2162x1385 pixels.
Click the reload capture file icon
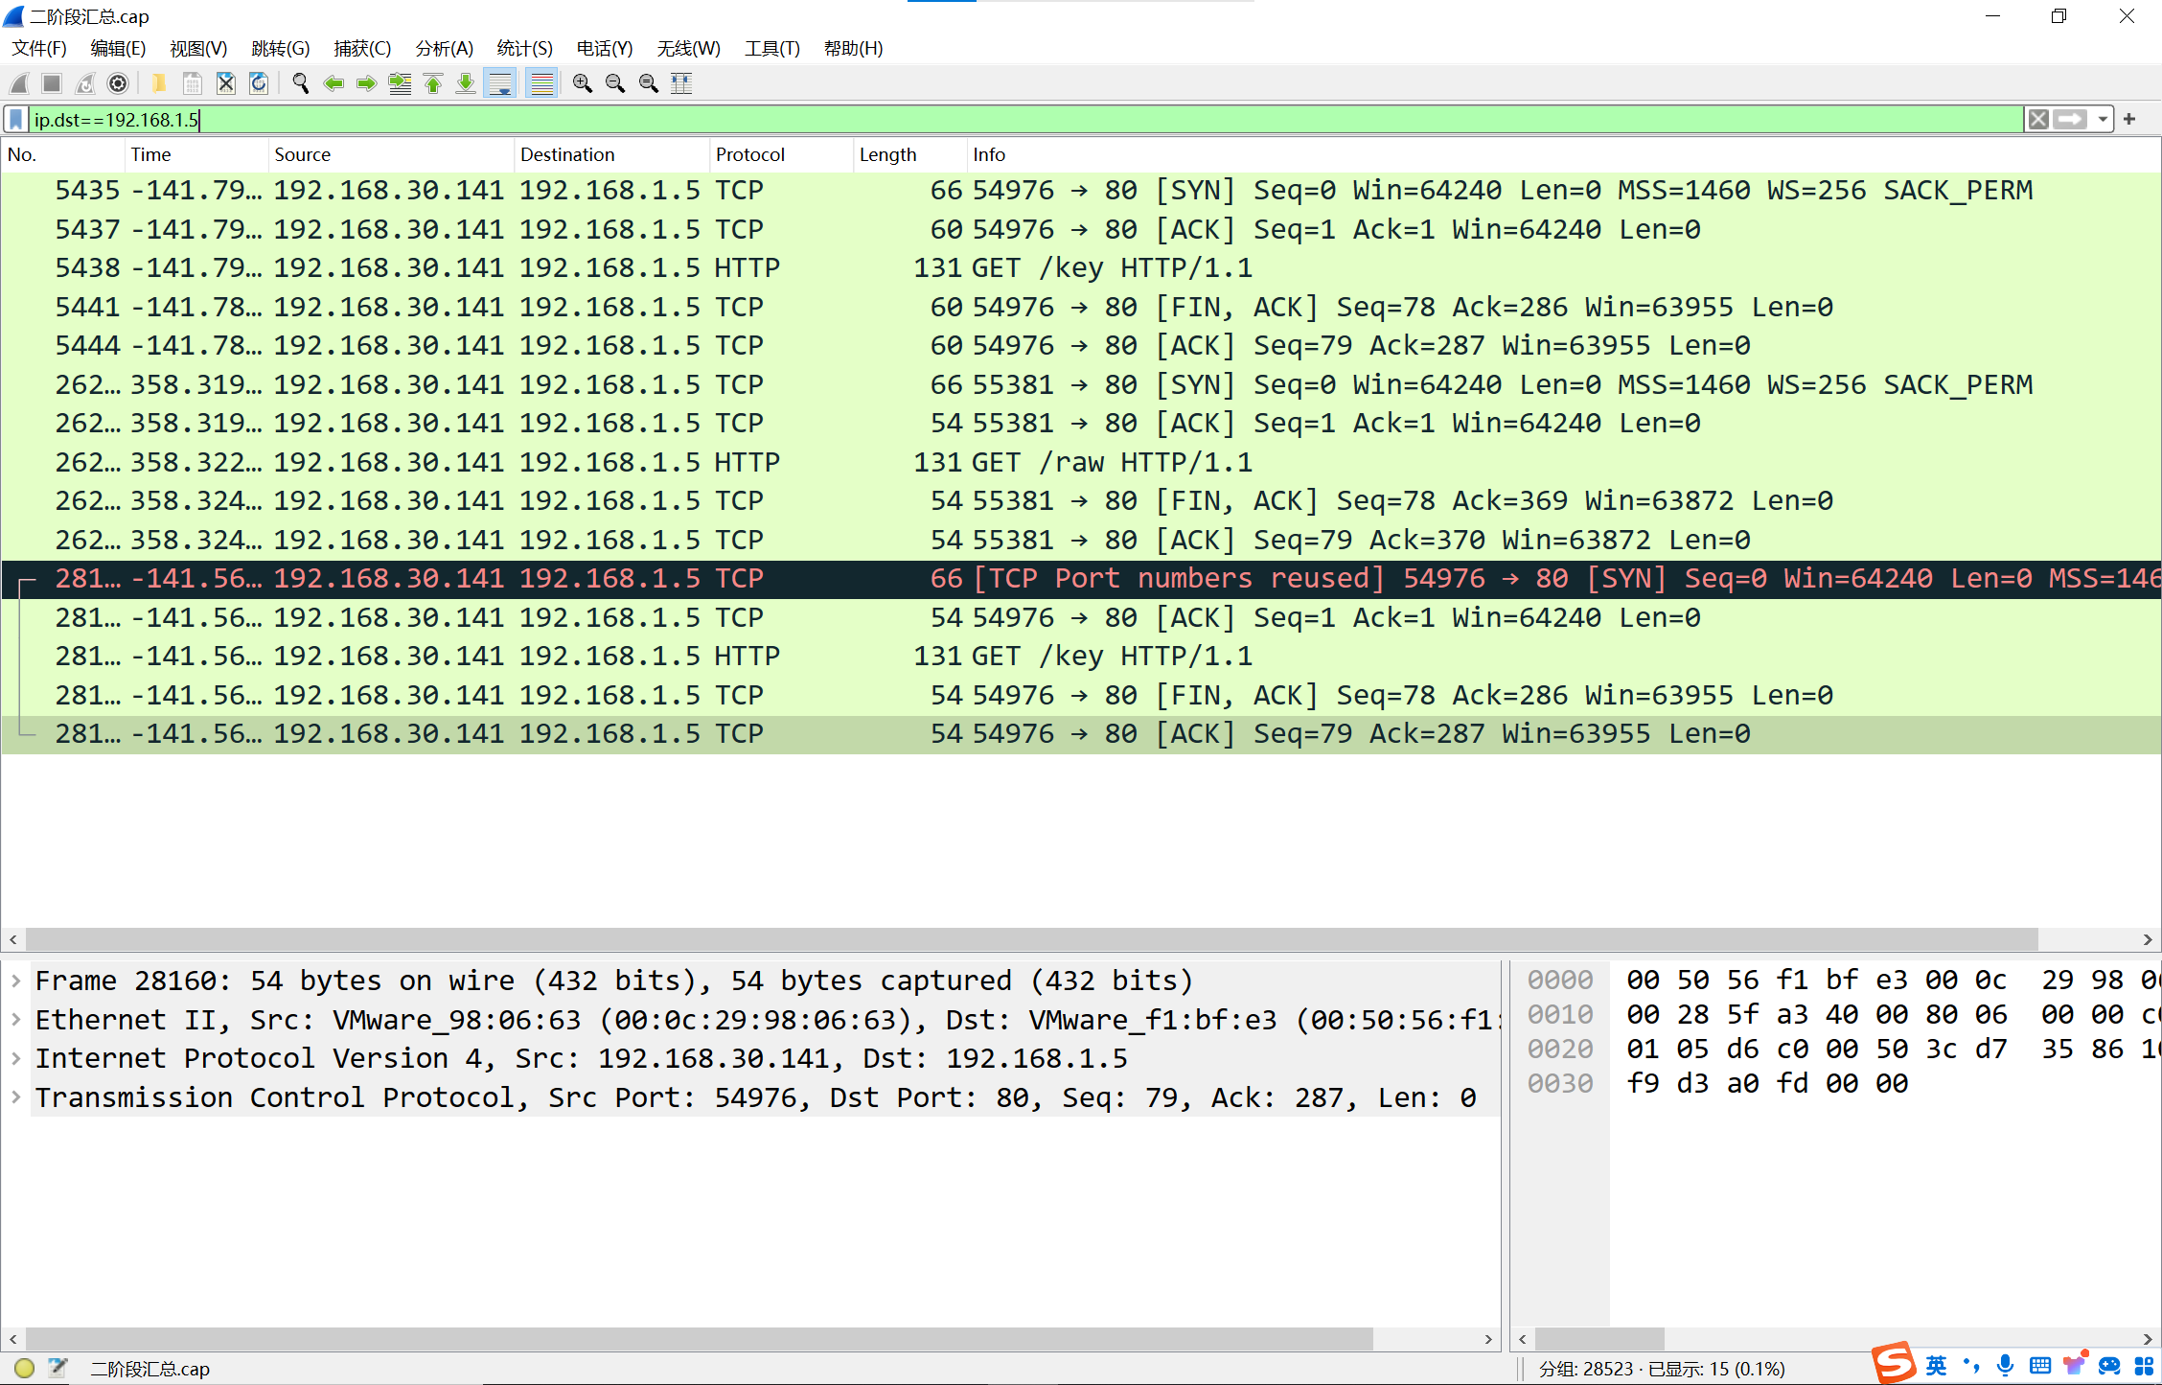pyautogui.click(x=259, y=84)
